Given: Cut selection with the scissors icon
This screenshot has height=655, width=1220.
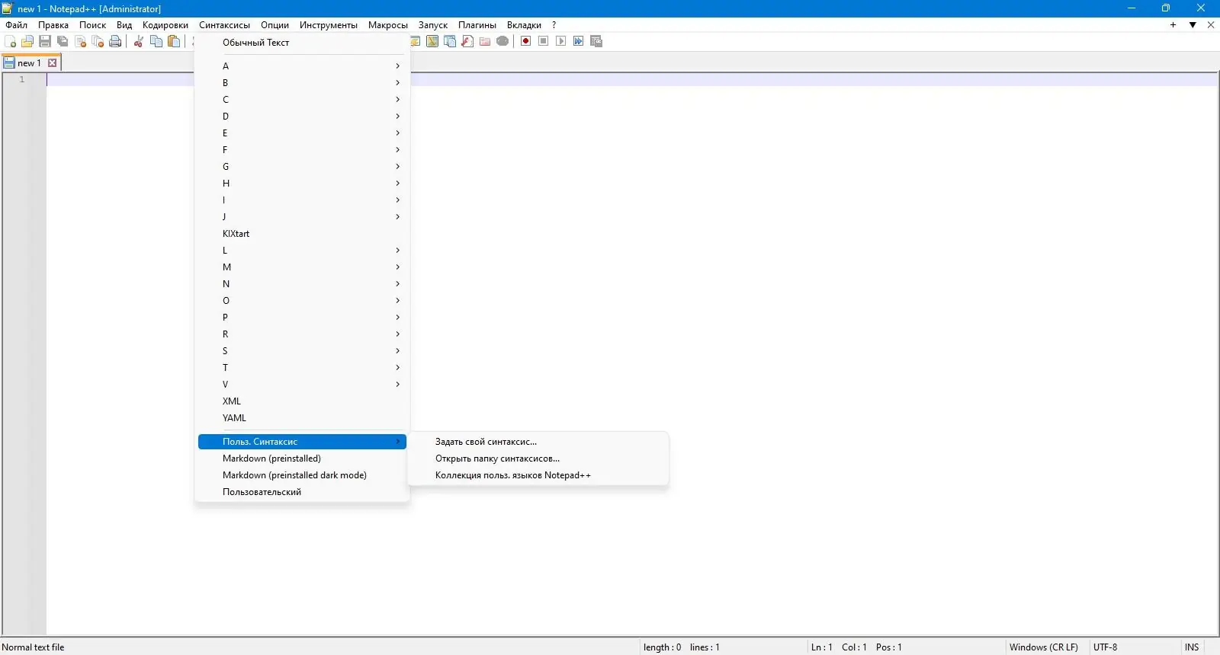Looking at the screenshot, I should click(139, 41).
